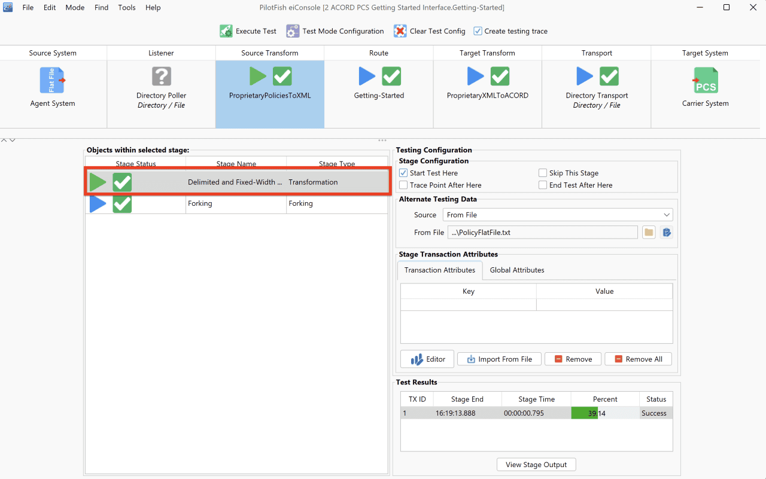Image resolution: width=766 pixels, height=479 pixels.
Task: Click the Execute Test button
Action: pos(248,31)
